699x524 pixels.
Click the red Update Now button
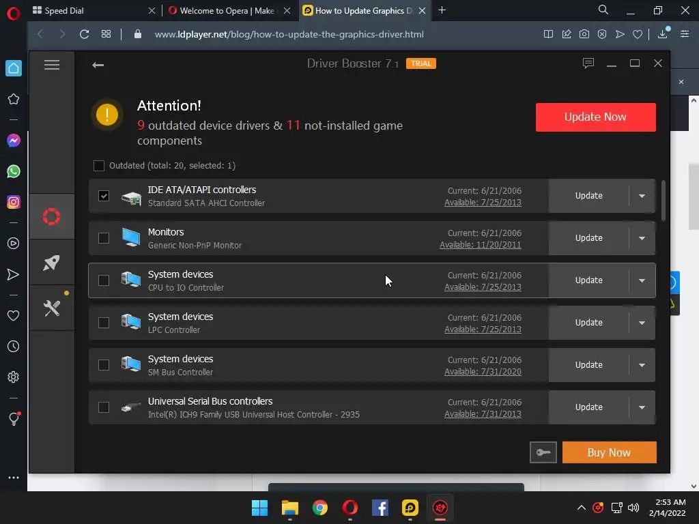click(595, 117)
